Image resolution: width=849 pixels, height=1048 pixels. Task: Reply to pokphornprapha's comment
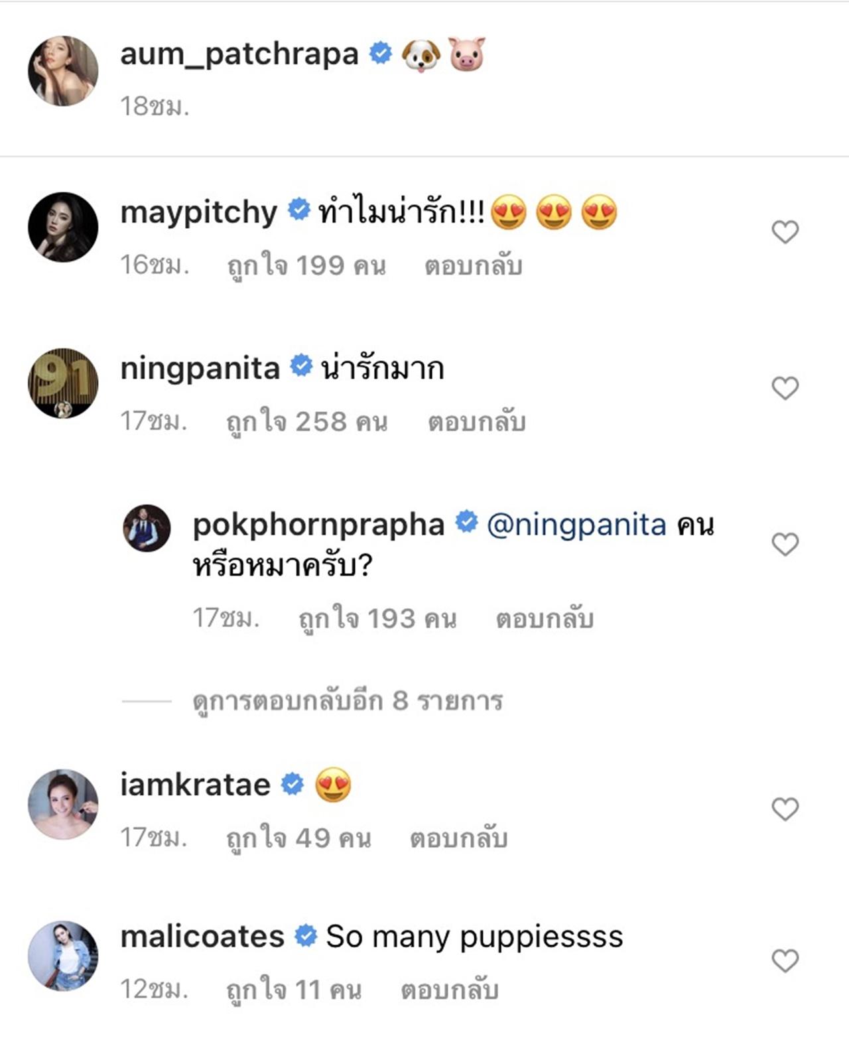(x=544, y=619)
